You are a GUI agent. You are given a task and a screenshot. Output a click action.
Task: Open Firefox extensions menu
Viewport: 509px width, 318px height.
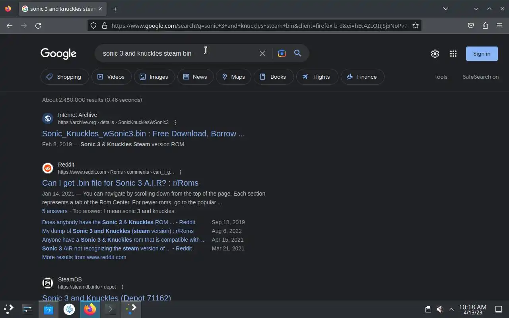pos(485,25)
